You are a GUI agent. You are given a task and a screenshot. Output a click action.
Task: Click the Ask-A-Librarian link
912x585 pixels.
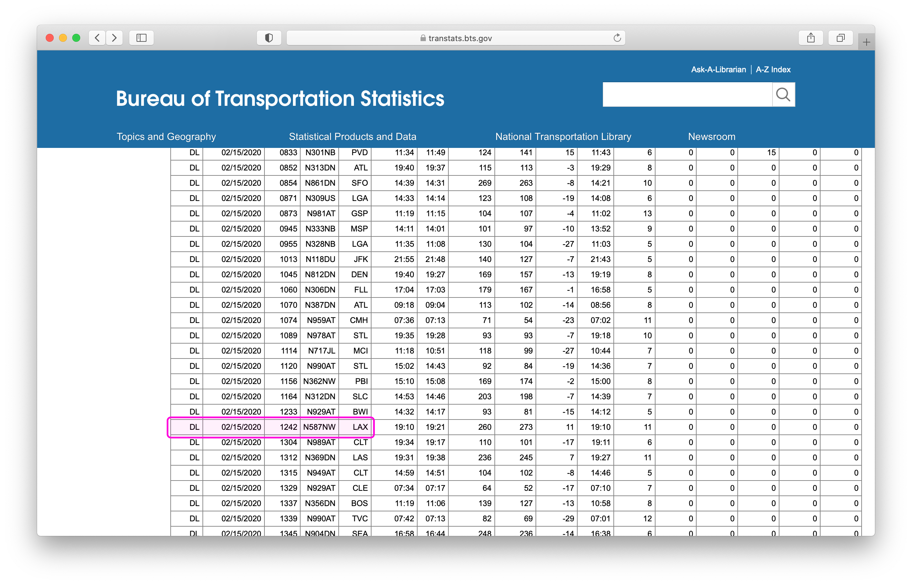point(718,70)
